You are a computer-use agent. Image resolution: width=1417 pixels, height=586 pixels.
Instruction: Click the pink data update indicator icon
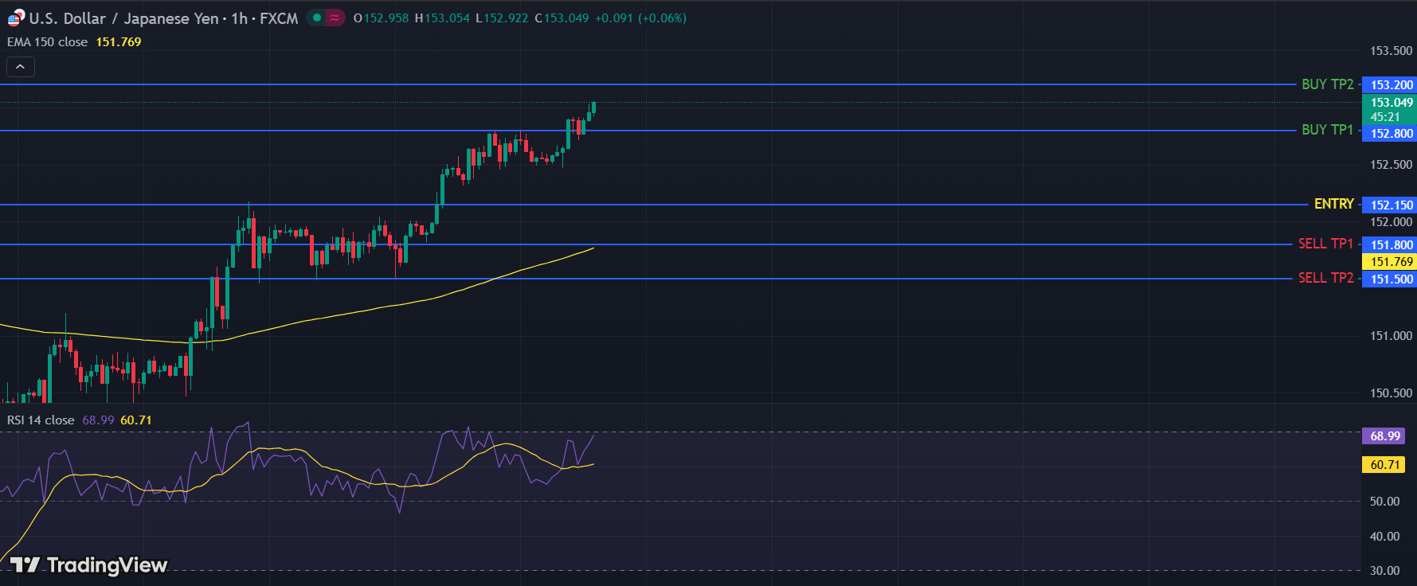pyautogui.click(x=335, y=18)
